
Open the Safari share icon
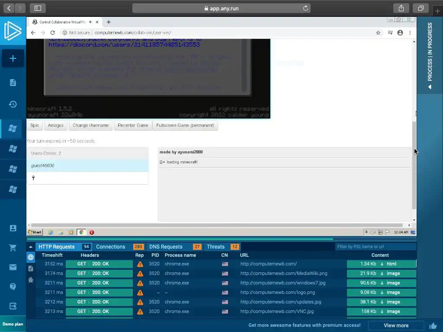pyautogui.click(x=401, y=8)
